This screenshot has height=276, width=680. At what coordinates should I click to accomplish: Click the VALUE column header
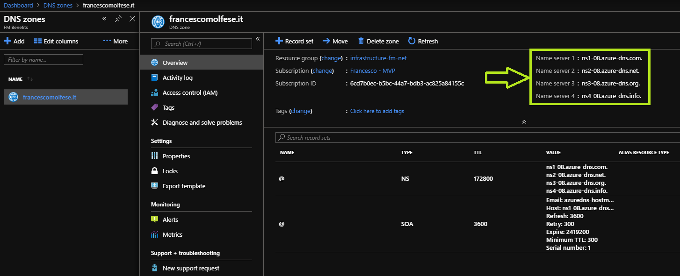(553, 153)
